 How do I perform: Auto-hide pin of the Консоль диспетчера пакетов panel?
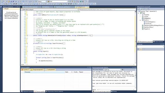click(134, 67)
